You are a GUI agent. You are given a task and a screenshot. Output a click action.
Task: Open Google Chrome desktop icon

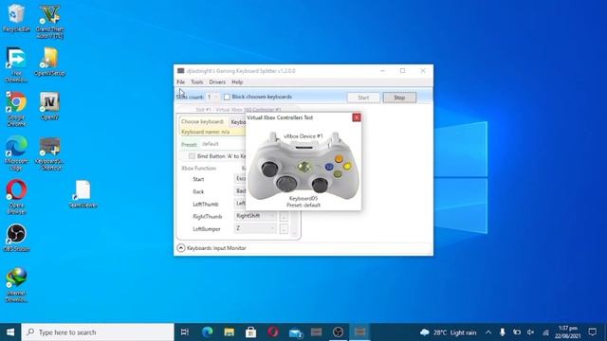[x=16, y=109]
